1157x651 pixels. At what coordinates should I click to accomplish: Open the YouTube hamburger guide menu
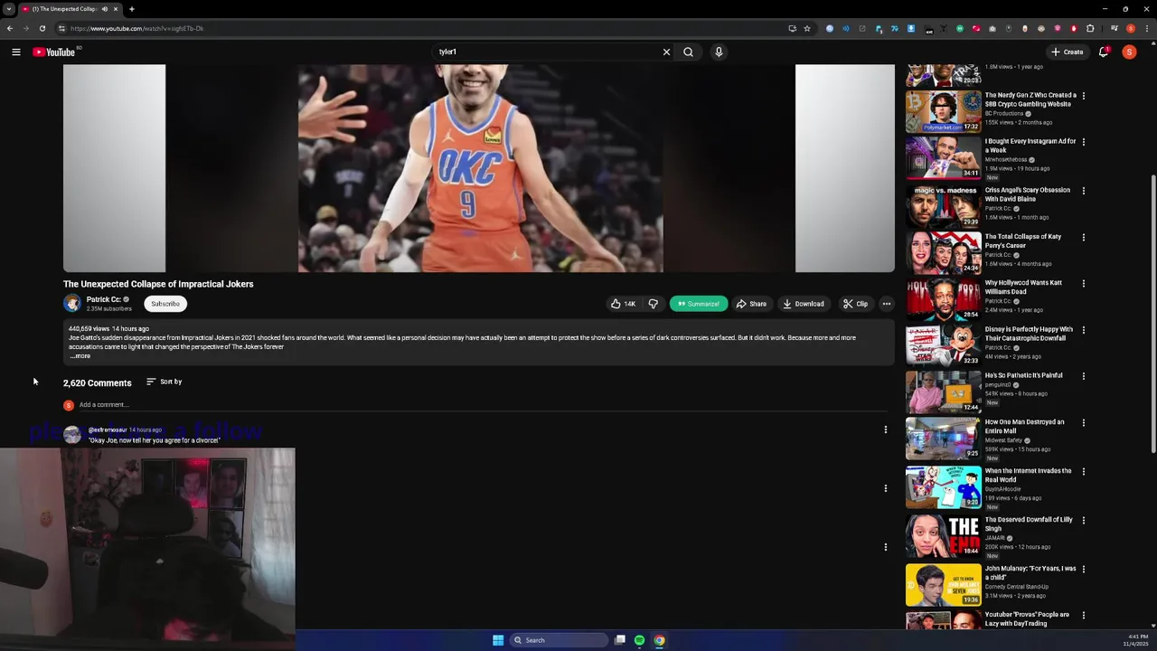coord(16,52)
